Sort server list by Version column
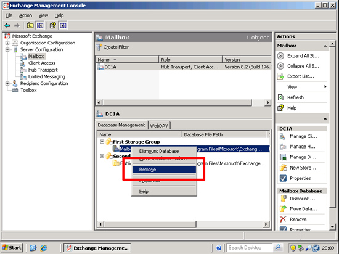339x254 pixels. point(247,60)
